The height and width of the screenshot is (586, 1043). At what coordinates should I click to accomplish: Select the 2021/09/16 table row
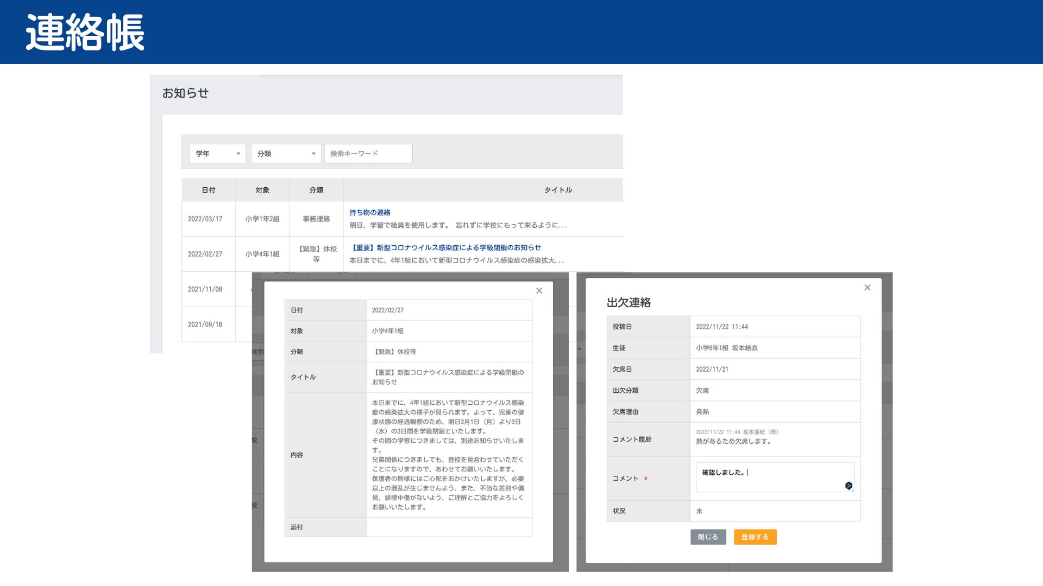205,324
